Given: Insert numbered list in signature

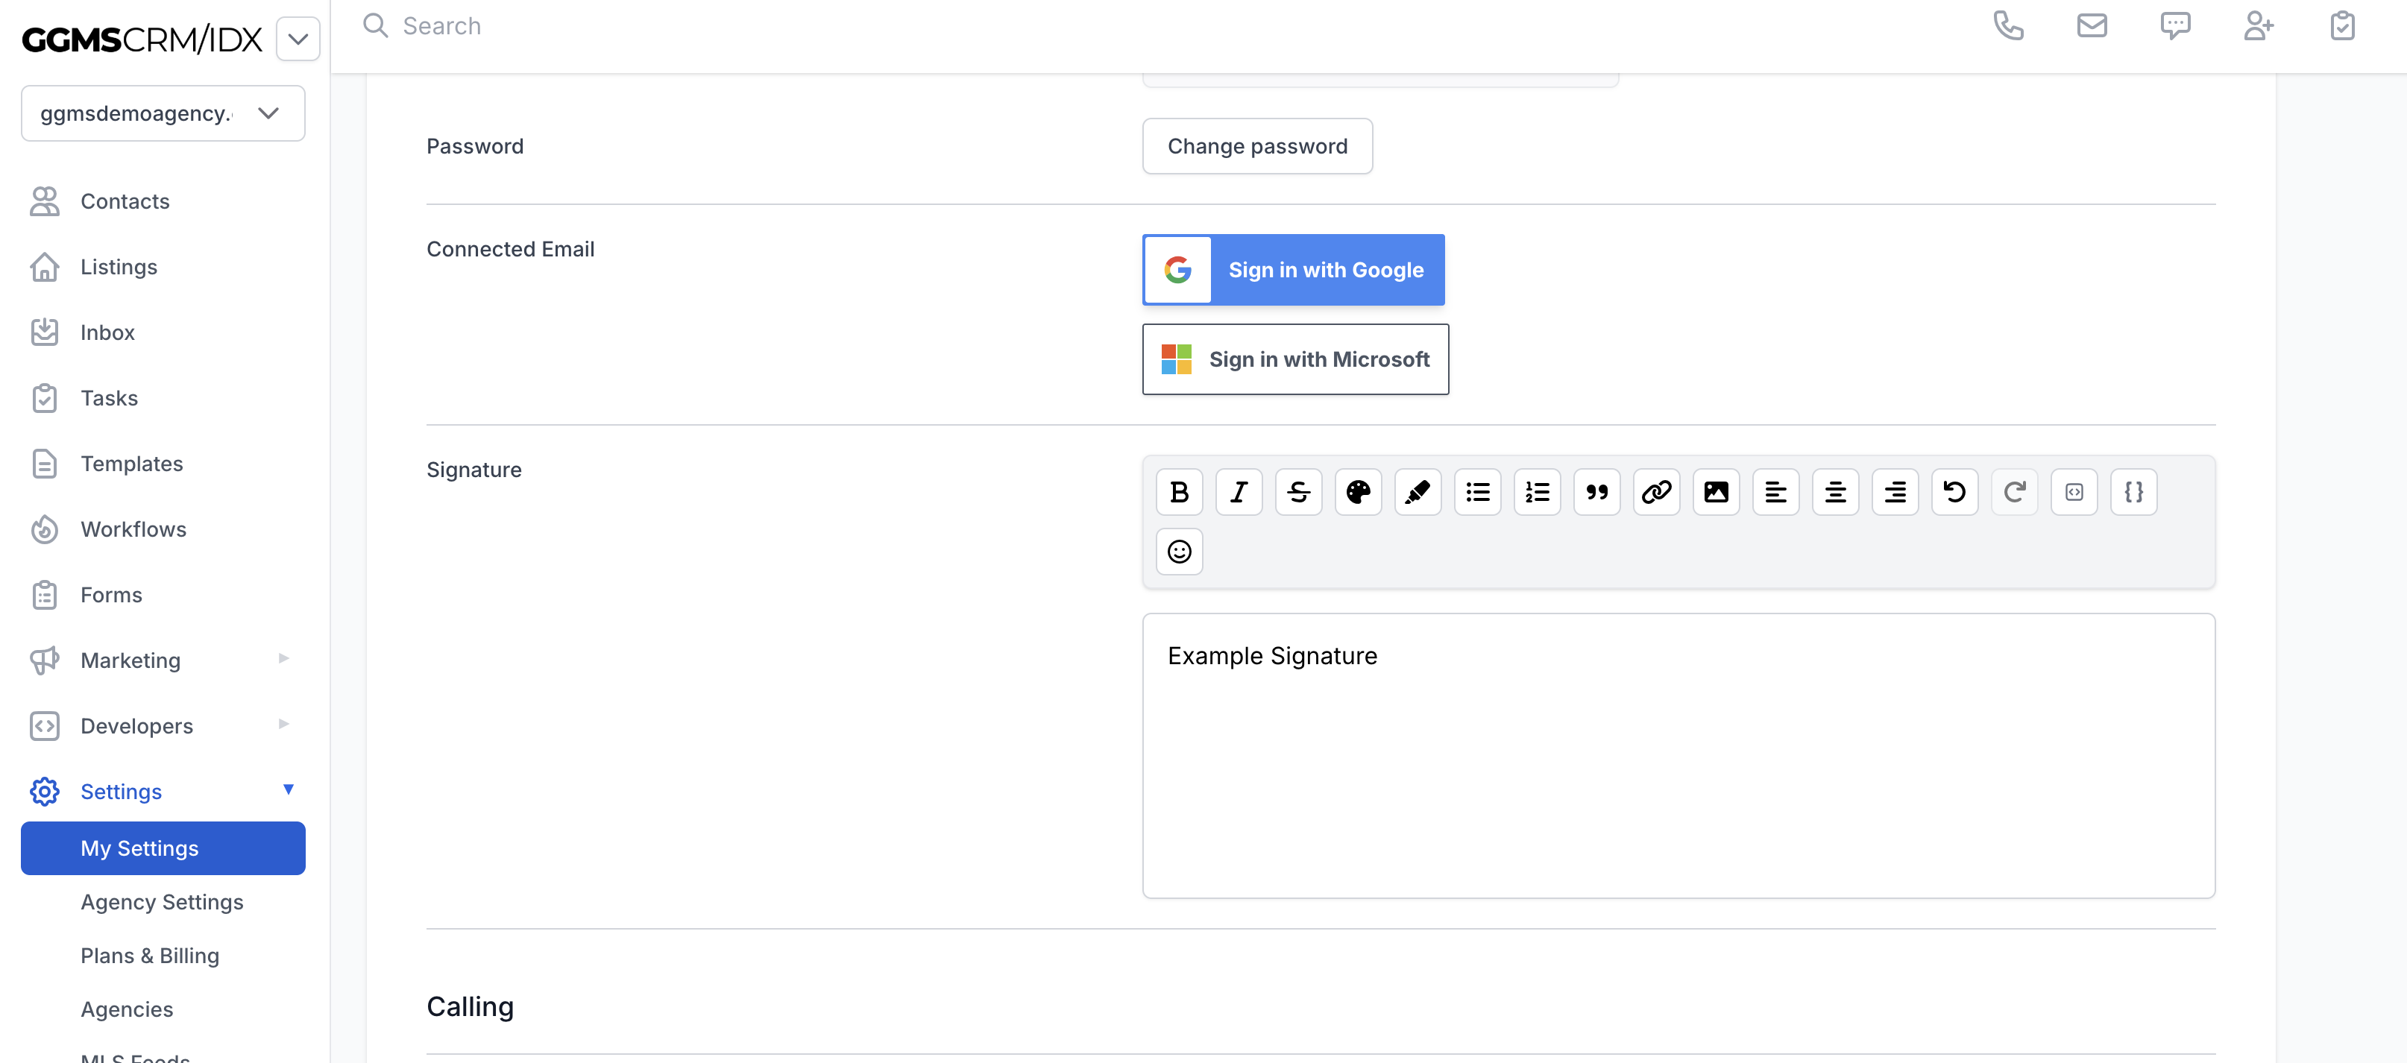Looking at the screenshot, I should [x=1537, y=492].
